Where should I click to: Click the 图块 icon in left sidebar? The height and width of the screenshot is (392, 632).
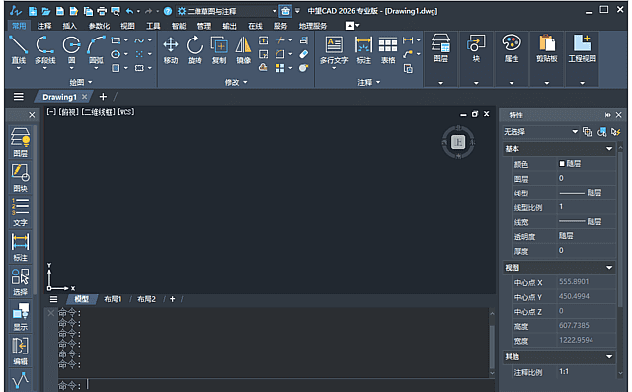[20, 178]
